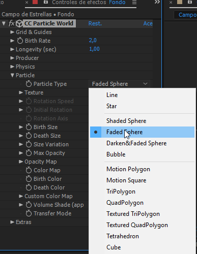Choose Cube particle type
This screenshot has height=254, width=197.
point(142,247)
